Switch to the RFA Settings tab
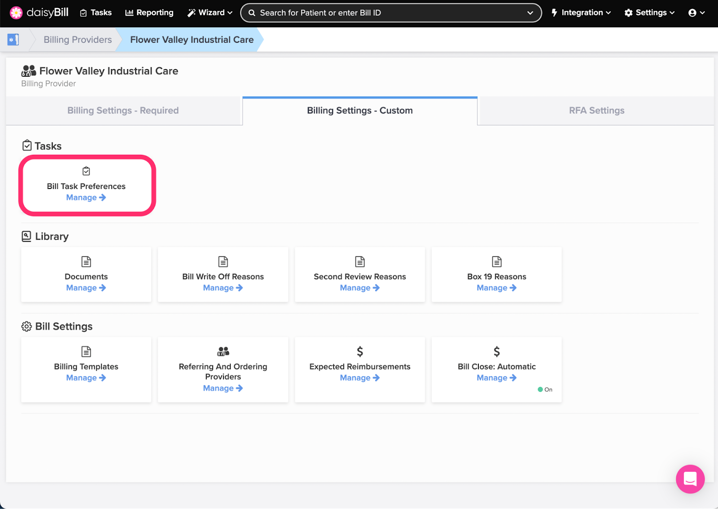 point(596,111)
